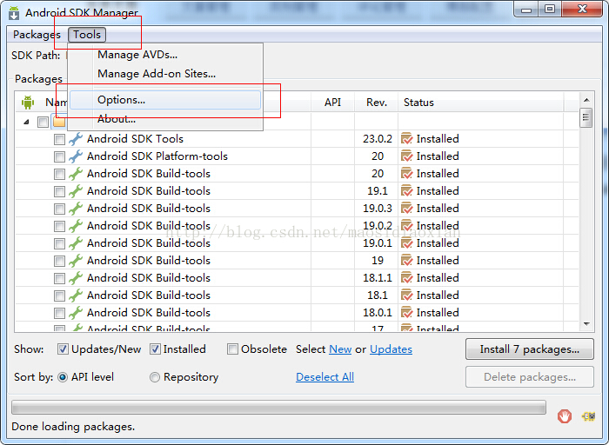Select the Android SDK Platform-tools row name
The height and width of the screenshot is (445, 609).
point(157,156)
